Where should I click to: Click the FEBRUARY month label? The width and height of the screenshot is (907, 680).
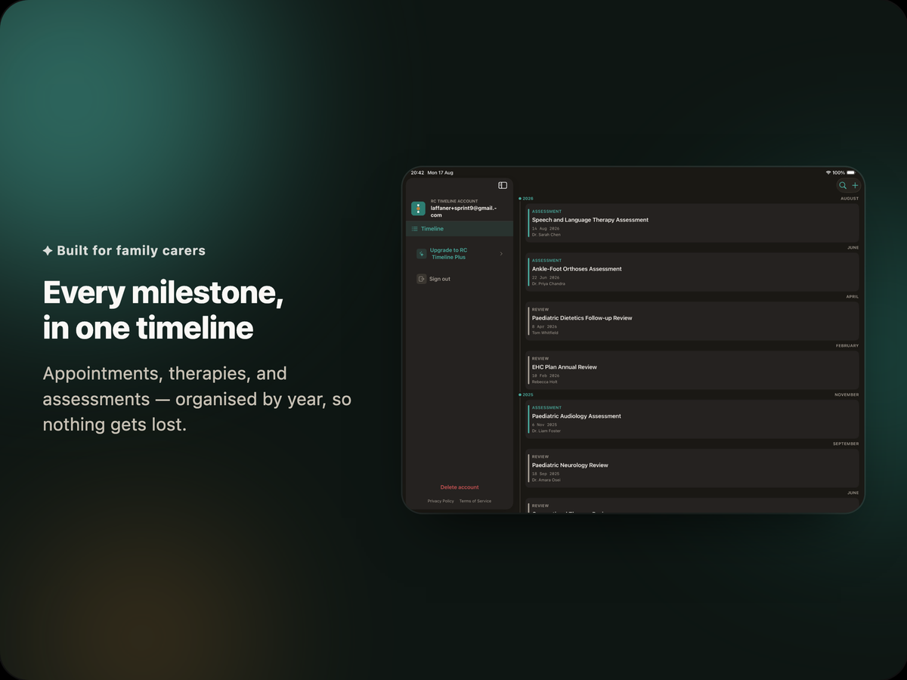click(847, 345)
